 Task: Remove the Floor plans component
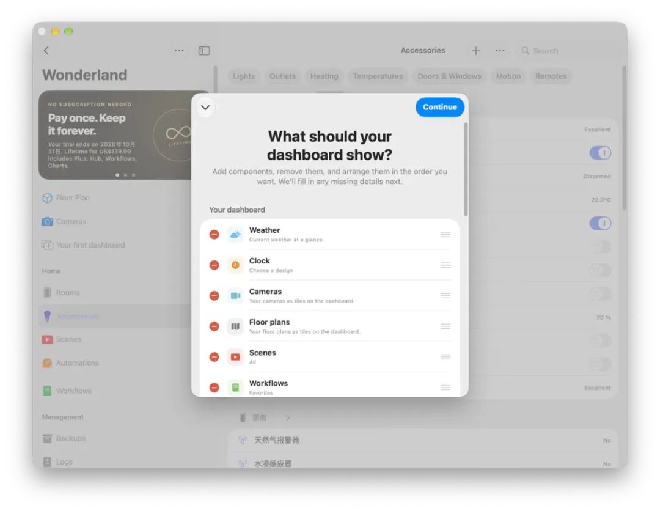(x=215, y=326)
